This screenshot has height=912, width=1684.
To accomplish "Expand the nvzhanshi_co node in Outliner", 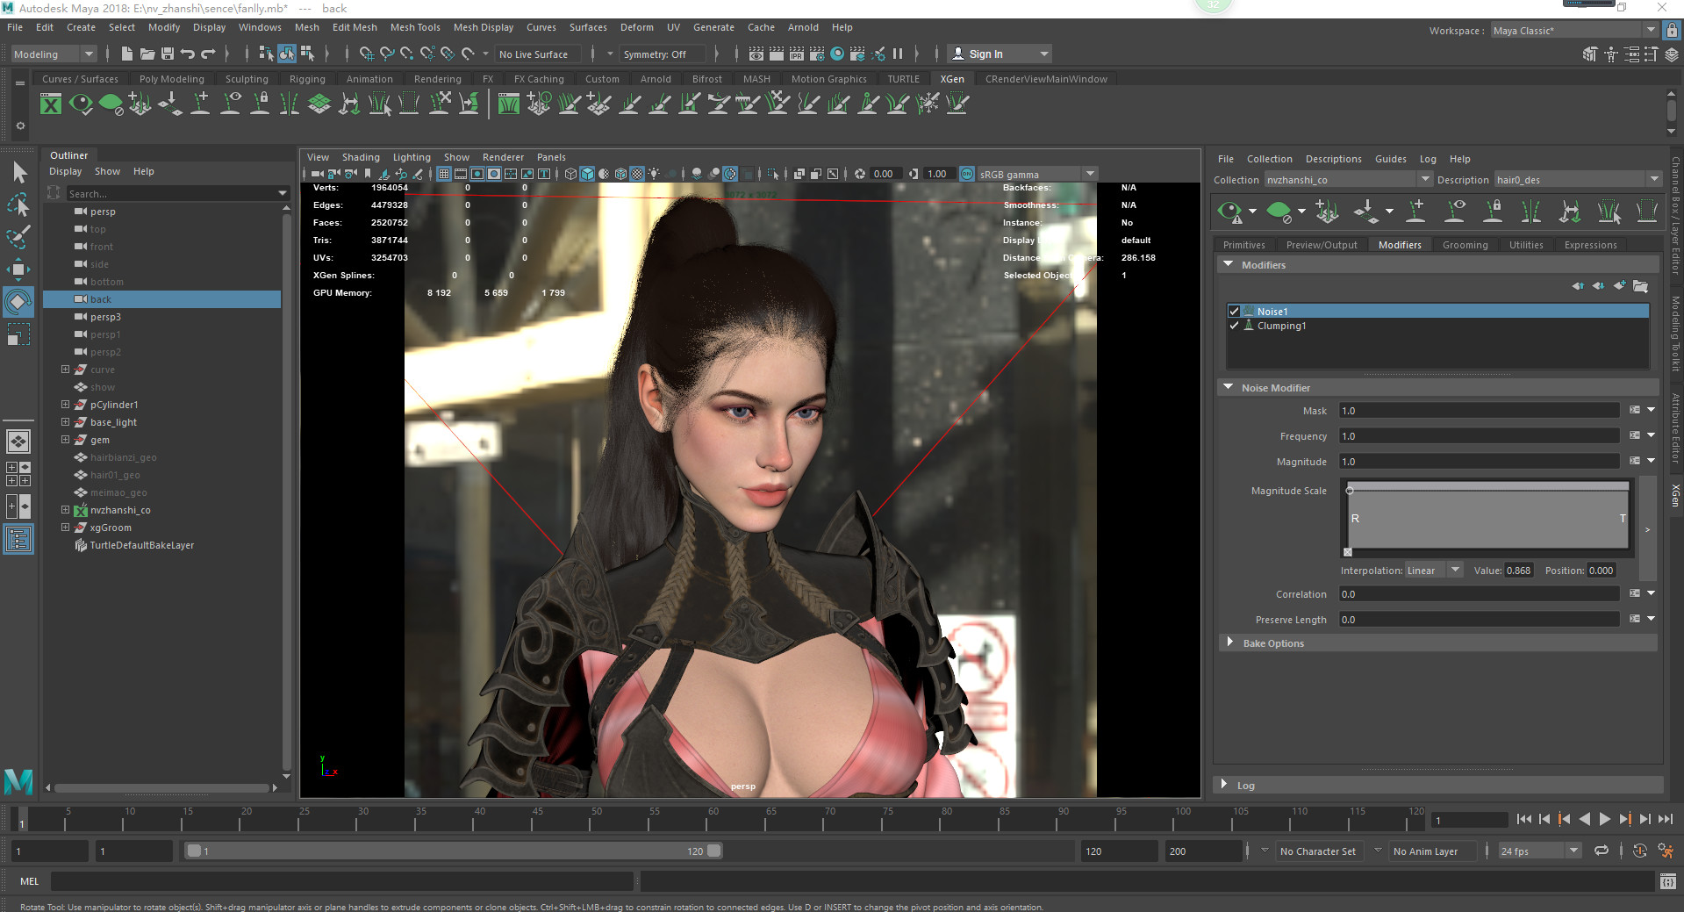I will 65,510.
